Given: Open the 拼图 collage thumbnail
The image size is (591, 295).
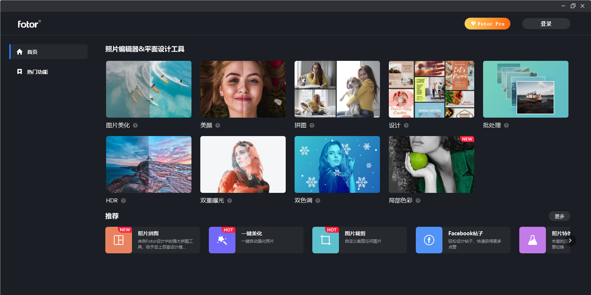Looking at the screenshot, I should 337,89.
